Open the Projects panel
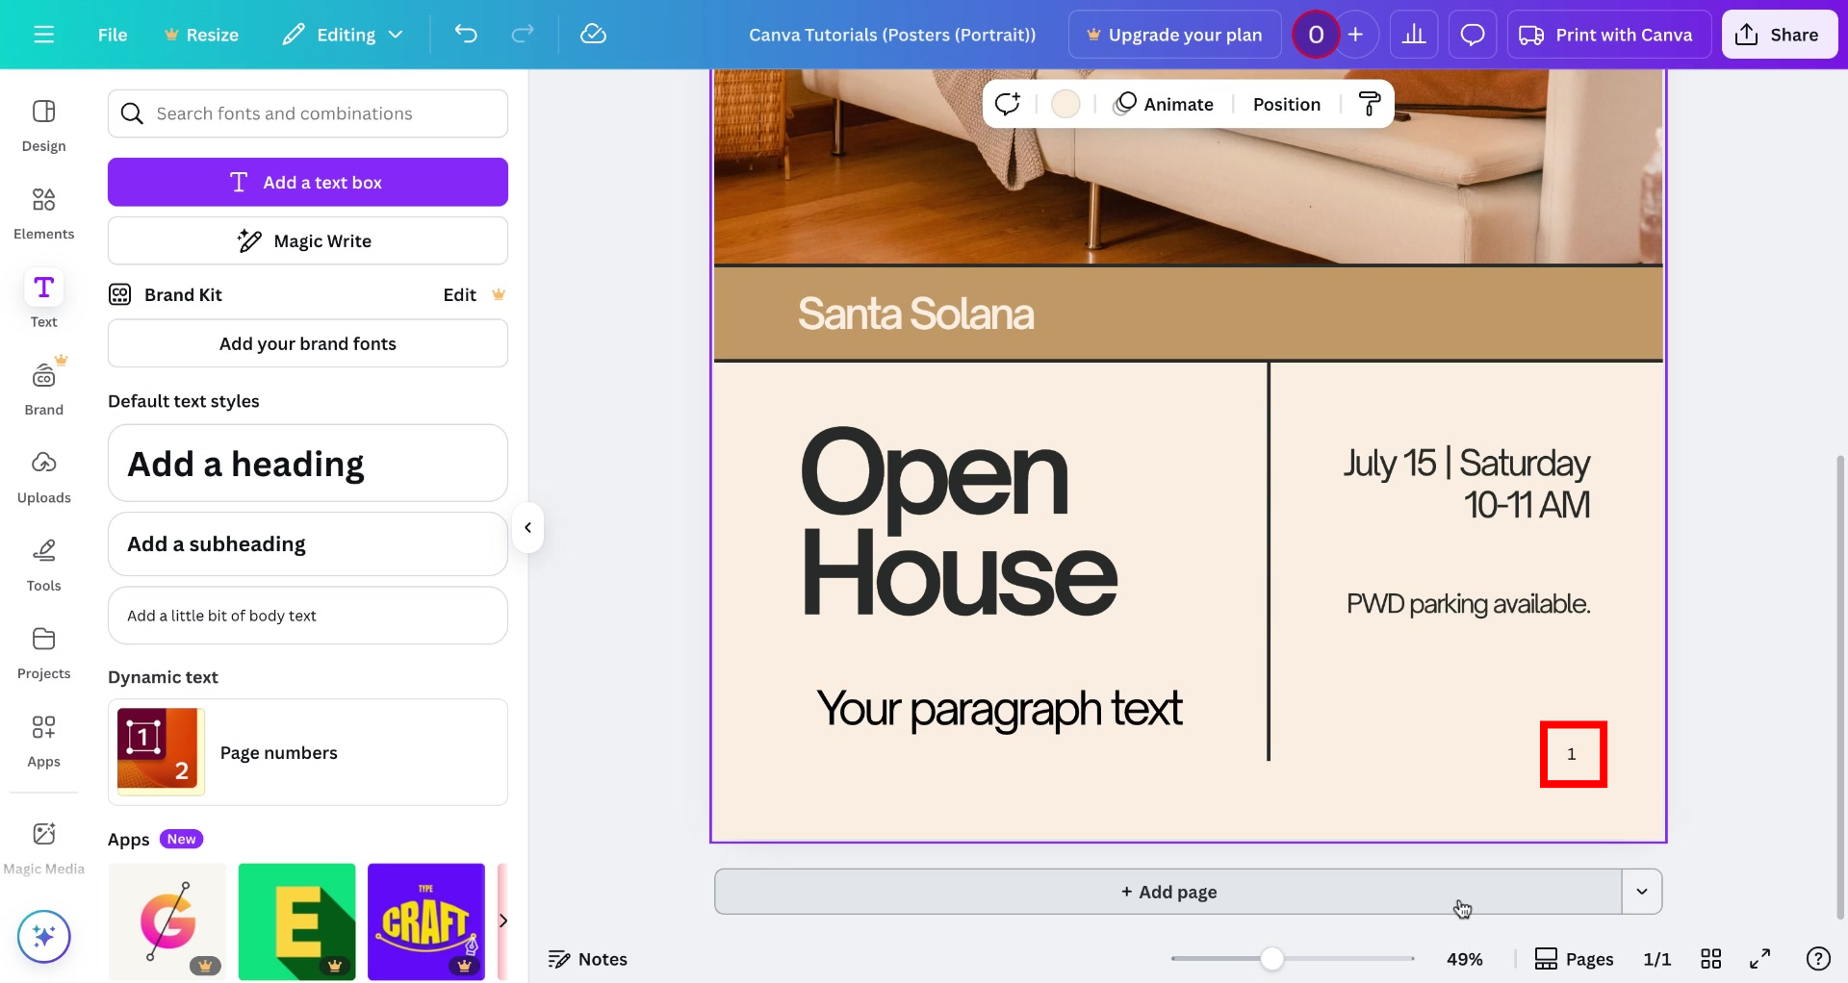1848x983 pixels. [43, 651]
